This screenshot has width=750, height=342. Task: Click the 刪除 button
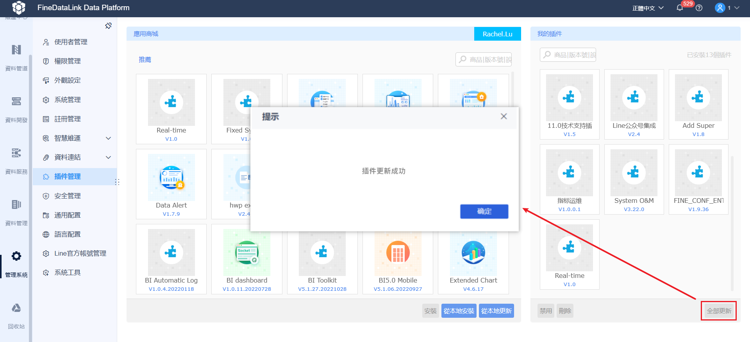coord(565,311)
